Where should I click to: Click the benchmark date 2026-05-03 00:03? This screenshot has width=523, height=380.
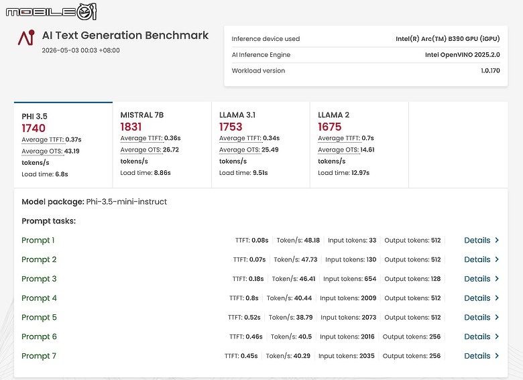(x=80, y=50)
